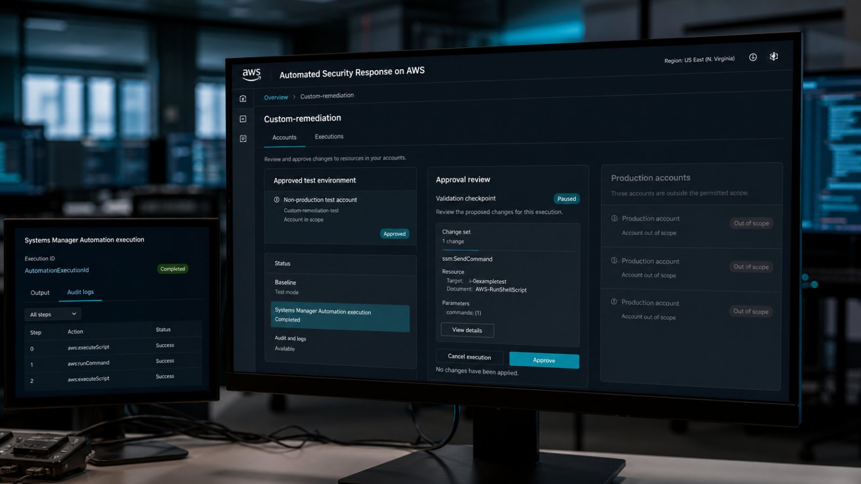Click step 0 aws:executeScript row

113,347
